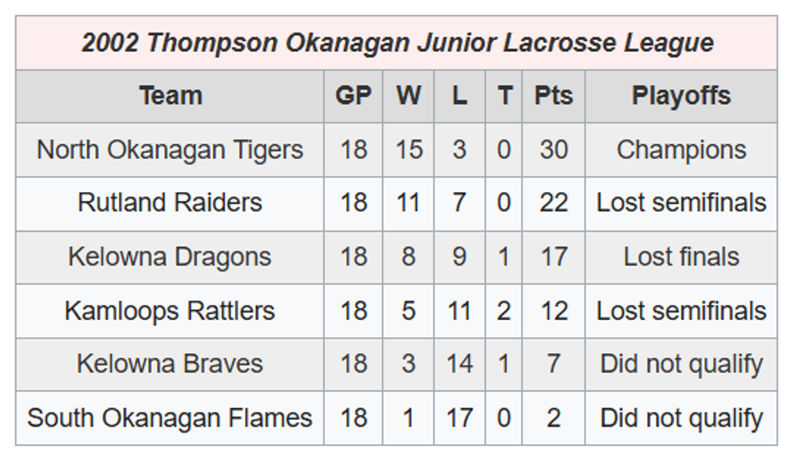The width and height of the screenshot is (791, 450).
Task: Click the Kelowna Dragons team name
Action: [170, 257]
